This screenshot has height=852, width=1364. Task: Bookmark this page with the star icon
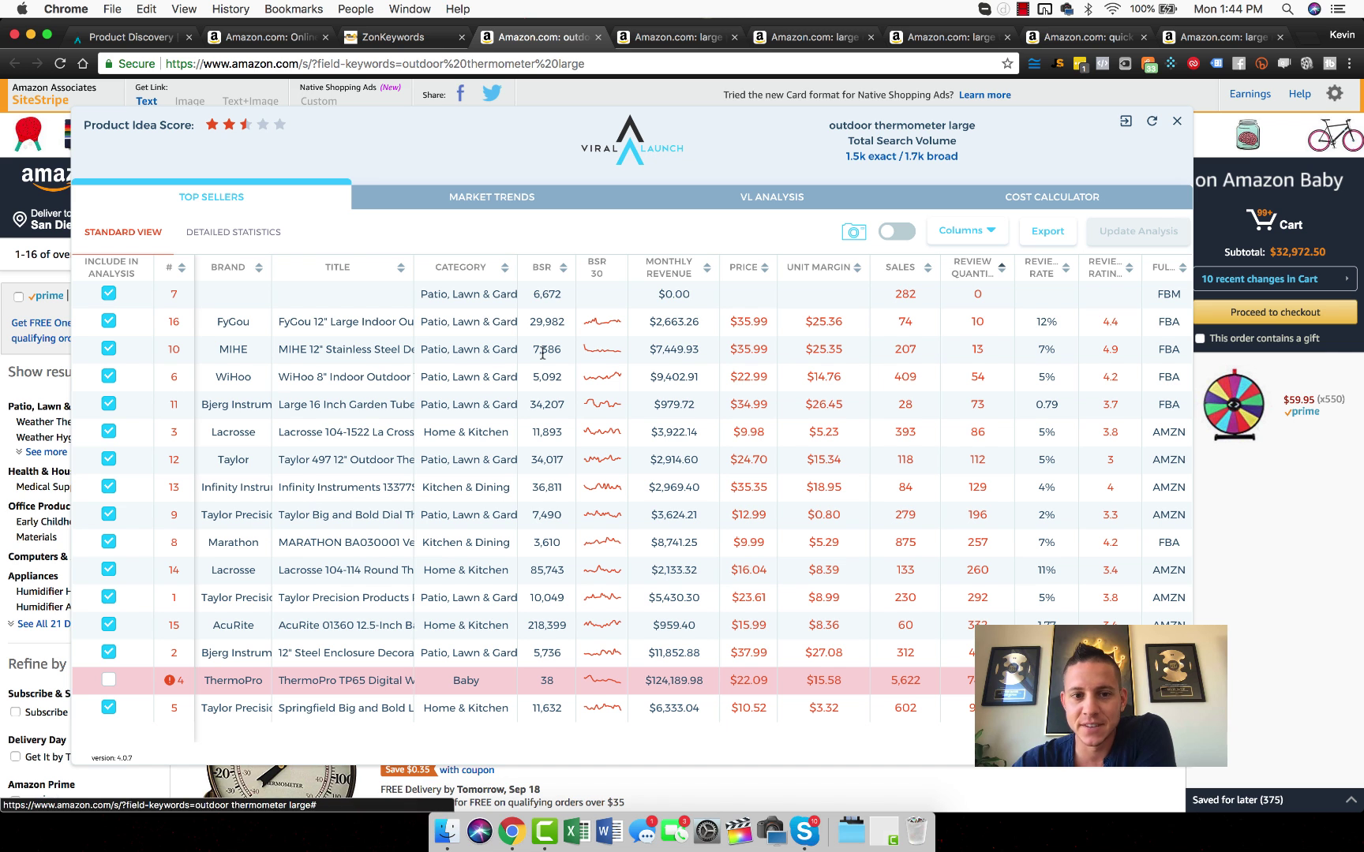coord(1007,63)
